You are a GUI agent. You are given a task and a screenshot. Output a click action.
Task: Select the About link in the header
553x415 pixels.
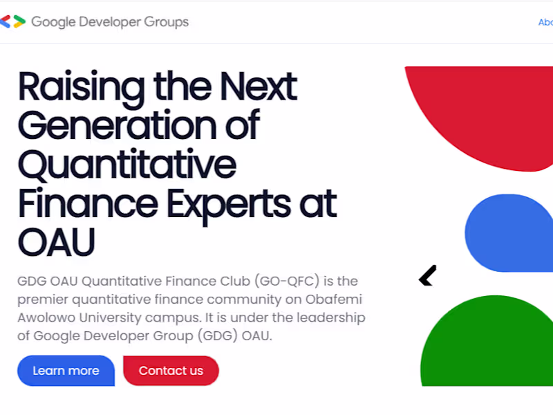545,21
